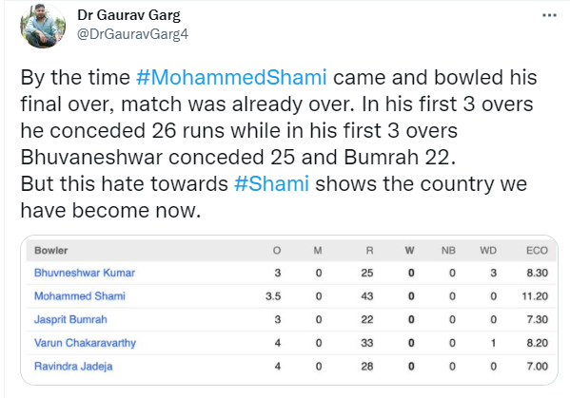Select the W wickets column header
Viewport: 570px width, 398px height.
[410, 251]
